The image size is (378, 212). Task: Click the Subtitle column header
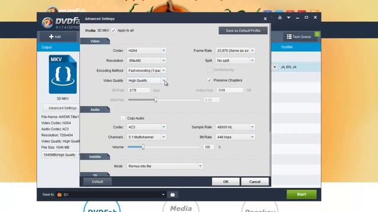(x=286, y=47)
